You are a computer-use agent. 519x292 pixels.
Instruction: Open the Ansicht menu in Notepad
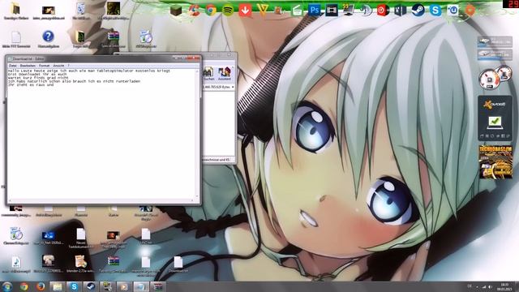[58, 66]
